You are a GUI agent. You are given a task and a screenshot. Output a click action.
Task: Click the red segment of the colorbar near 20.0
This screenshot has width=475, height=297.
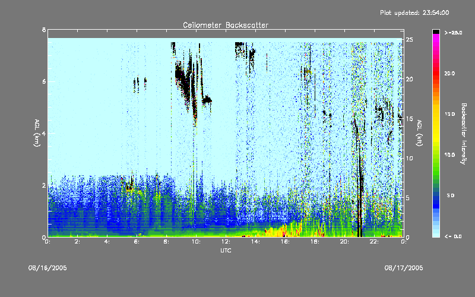click(x=436, y=72)
